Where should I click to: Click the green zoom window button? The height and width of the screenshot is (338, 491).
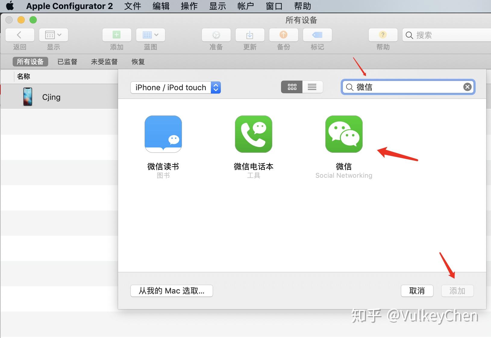click(33, 20)
